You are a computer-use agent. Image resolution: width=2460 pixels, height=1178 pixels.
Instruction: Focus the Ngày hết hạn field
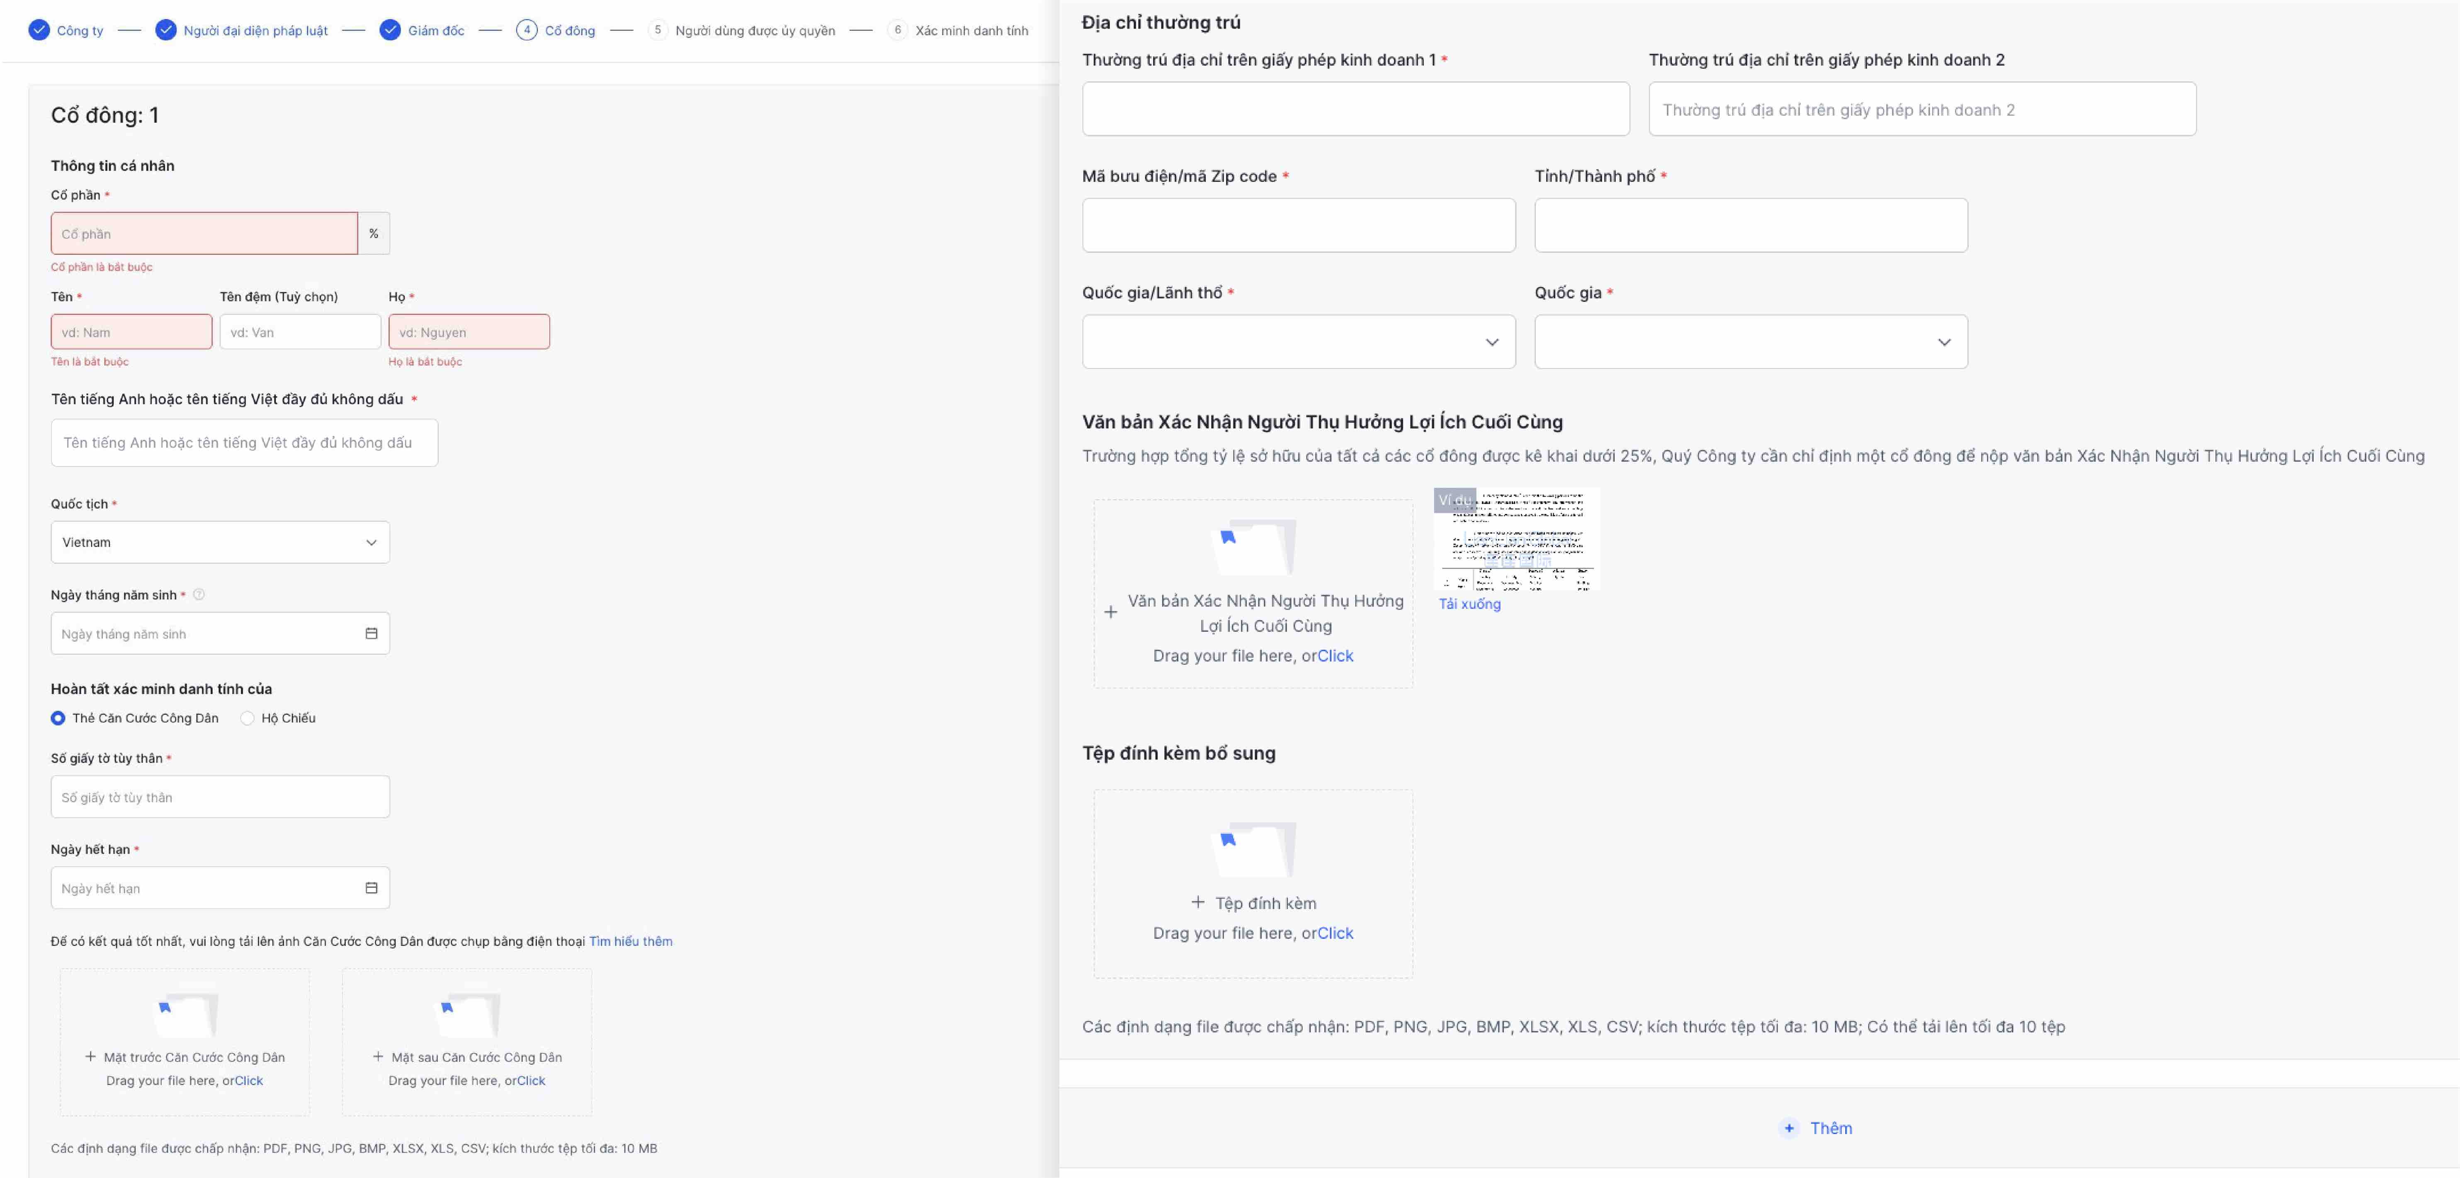pyautogui.click(x=221, y=888)
